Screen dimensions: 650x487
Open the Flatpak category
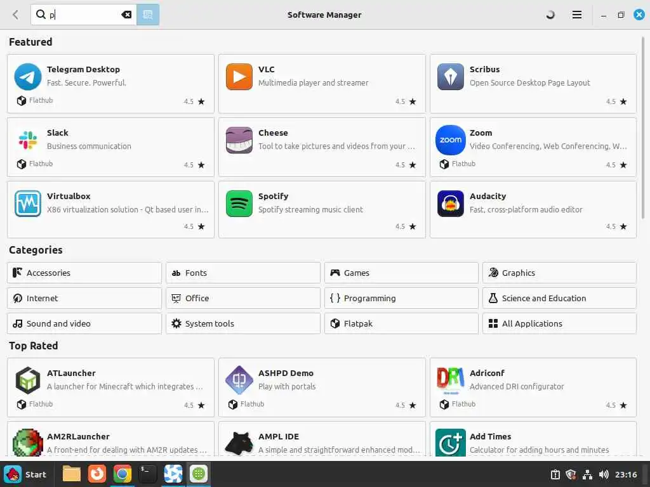tap(401, 323)
